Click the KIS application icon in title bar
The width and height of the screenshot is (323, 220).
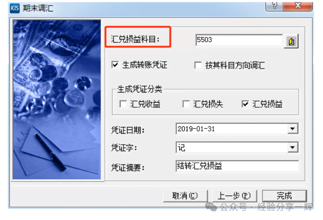click(x=15, y=8)
